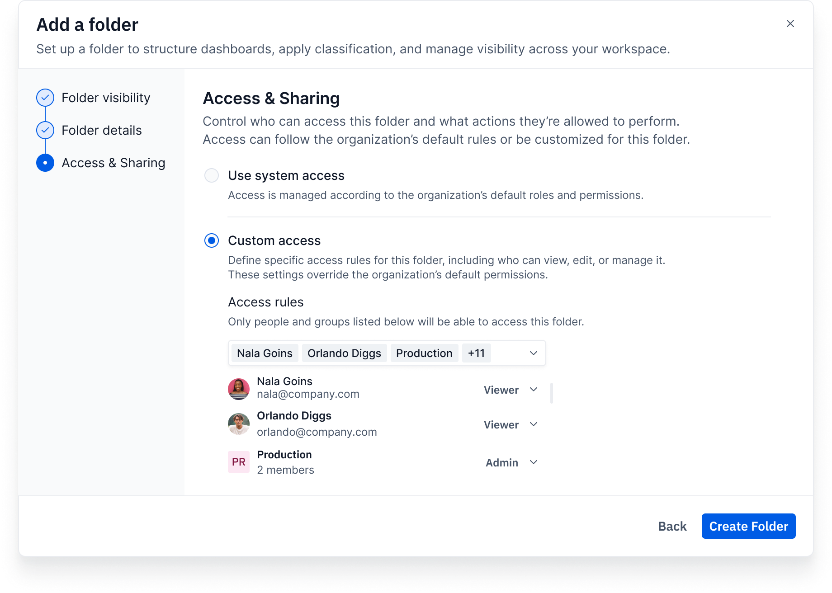This screenshot has height=593, width=832.
Task: Open Nala Goins' Viewer role dropdown
Action: tap(511, 390)
